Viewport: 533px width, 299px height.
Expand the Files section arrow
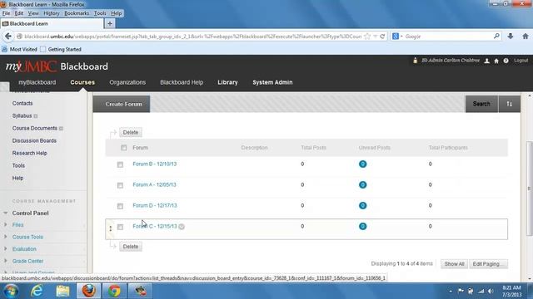point(6,224)
